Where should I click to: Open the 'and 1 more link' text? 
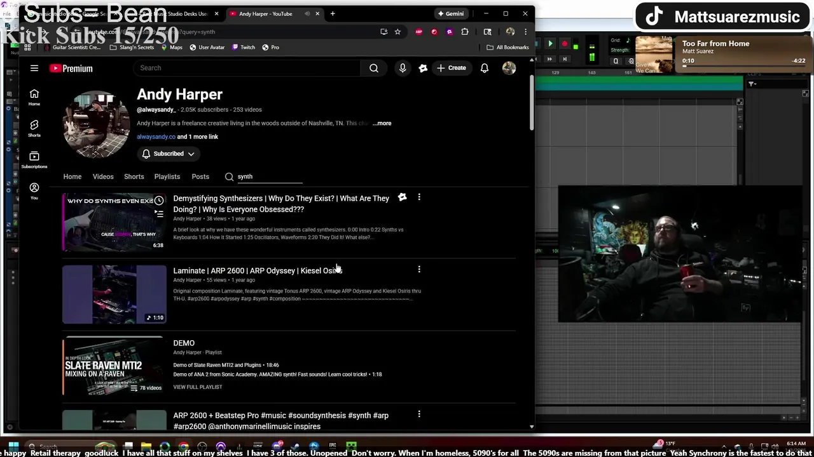click(198, 136)
